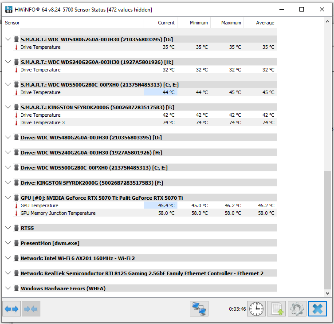The image size is (334, 324).
Task: Click thermometer icon beside GPU Temperature
Action: tap(16, 205)
